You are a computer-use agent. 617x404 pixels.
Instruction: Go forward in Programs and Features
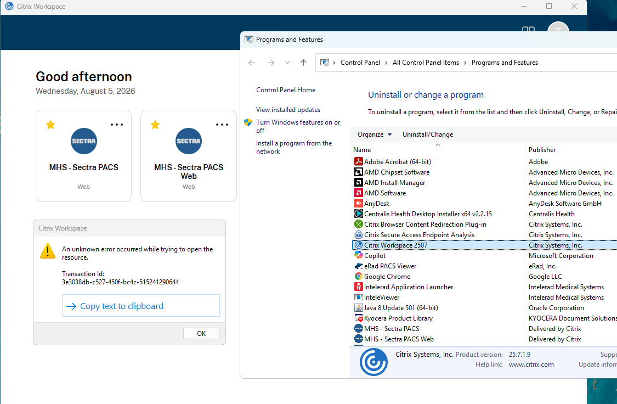[x=271, y=63]
